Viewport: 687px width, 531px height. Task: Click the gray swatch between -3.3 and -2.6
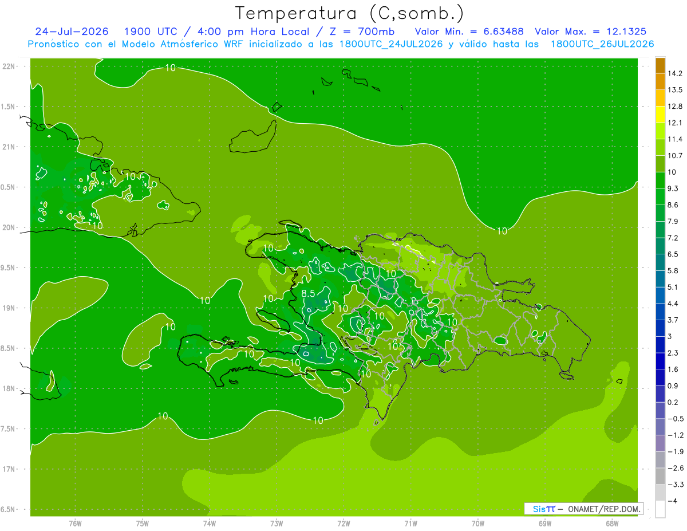pyautogui.click(x=660, y=476)
